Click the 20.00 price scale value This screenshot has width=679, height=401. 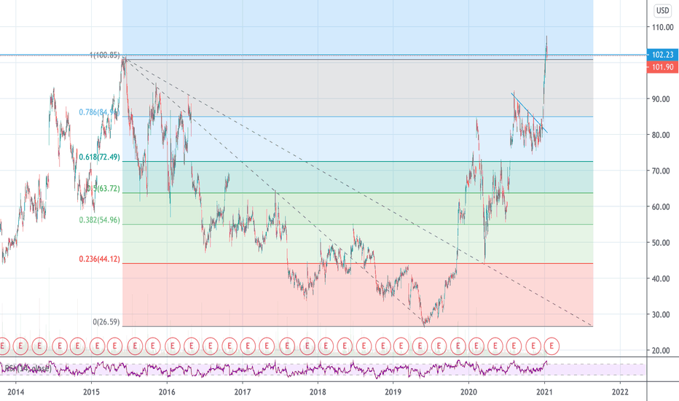point(661,350)
